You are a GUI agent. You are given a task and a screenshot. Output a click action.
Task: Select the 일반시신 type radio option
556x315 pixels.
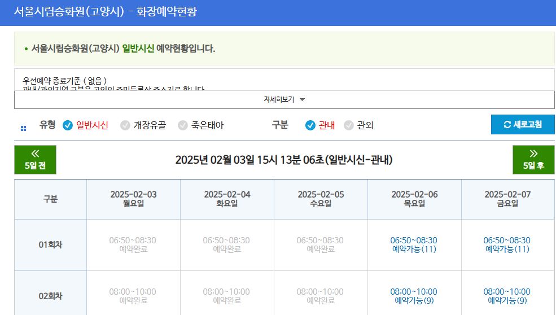[x=85, y=125]
